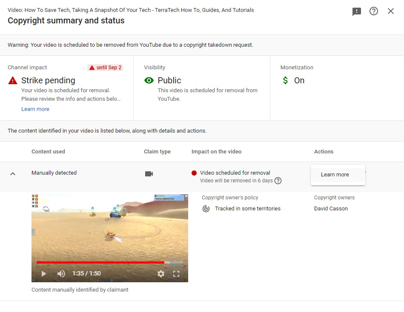This screenshot has height=312, width=404.
Task: Click the video title line above the heading
Action: tap(131, 10)
